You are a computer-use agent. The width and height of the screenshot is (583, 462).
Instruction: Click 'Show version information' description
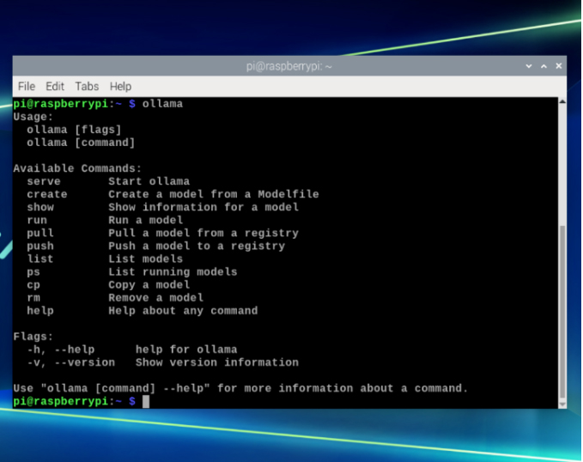(x=217, y=362)
